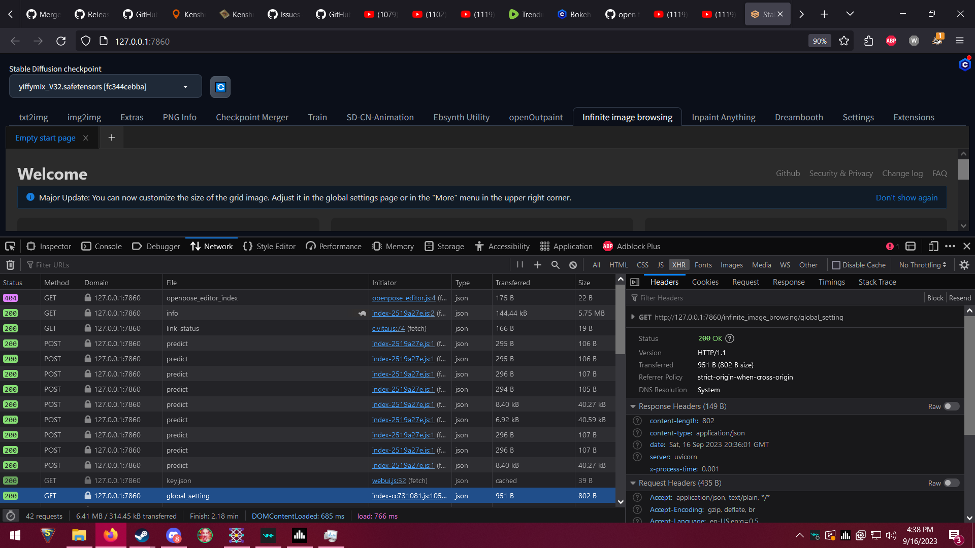Screen dimensions: 975x548
Task: Enable the Disable Cache checkbox
Action: pyautogui.click(x=836, y=264)
